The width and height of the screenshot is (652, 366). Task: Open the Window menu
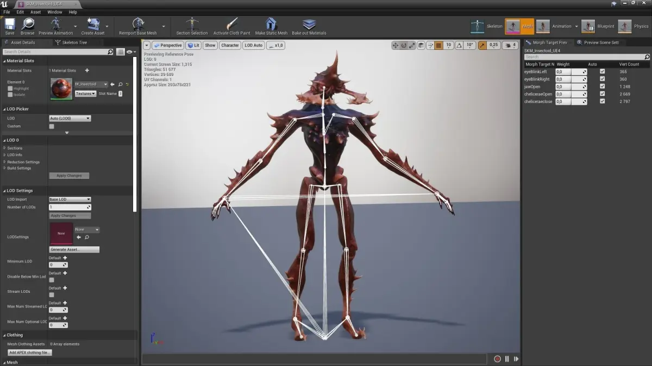click(55, 12)
